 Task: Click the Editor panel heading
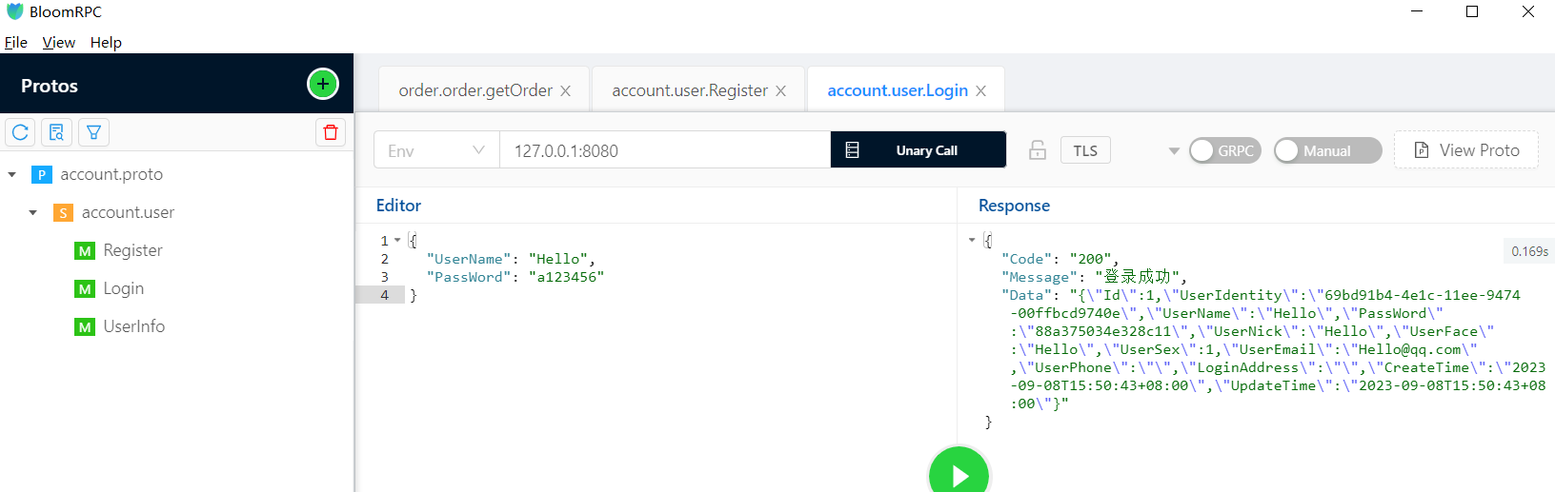click(x=398, y=206)
